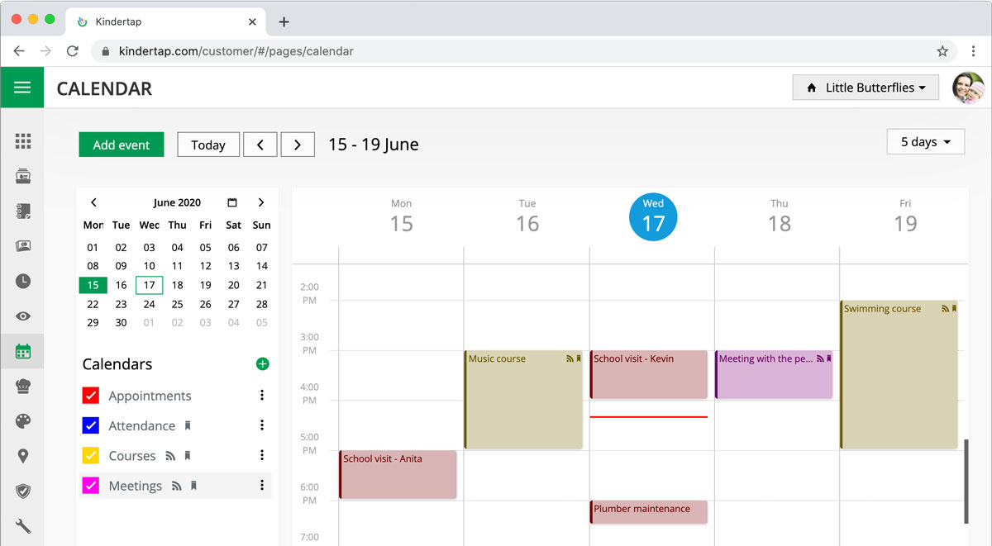992x546 pixels.
Task: Click the RSS feed icon on Swimming course event
Action: (946, 308)
